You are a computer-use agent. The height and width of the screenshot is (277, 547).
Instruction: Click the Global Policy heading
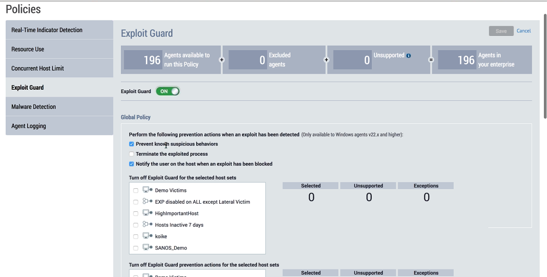coord(136,117)
